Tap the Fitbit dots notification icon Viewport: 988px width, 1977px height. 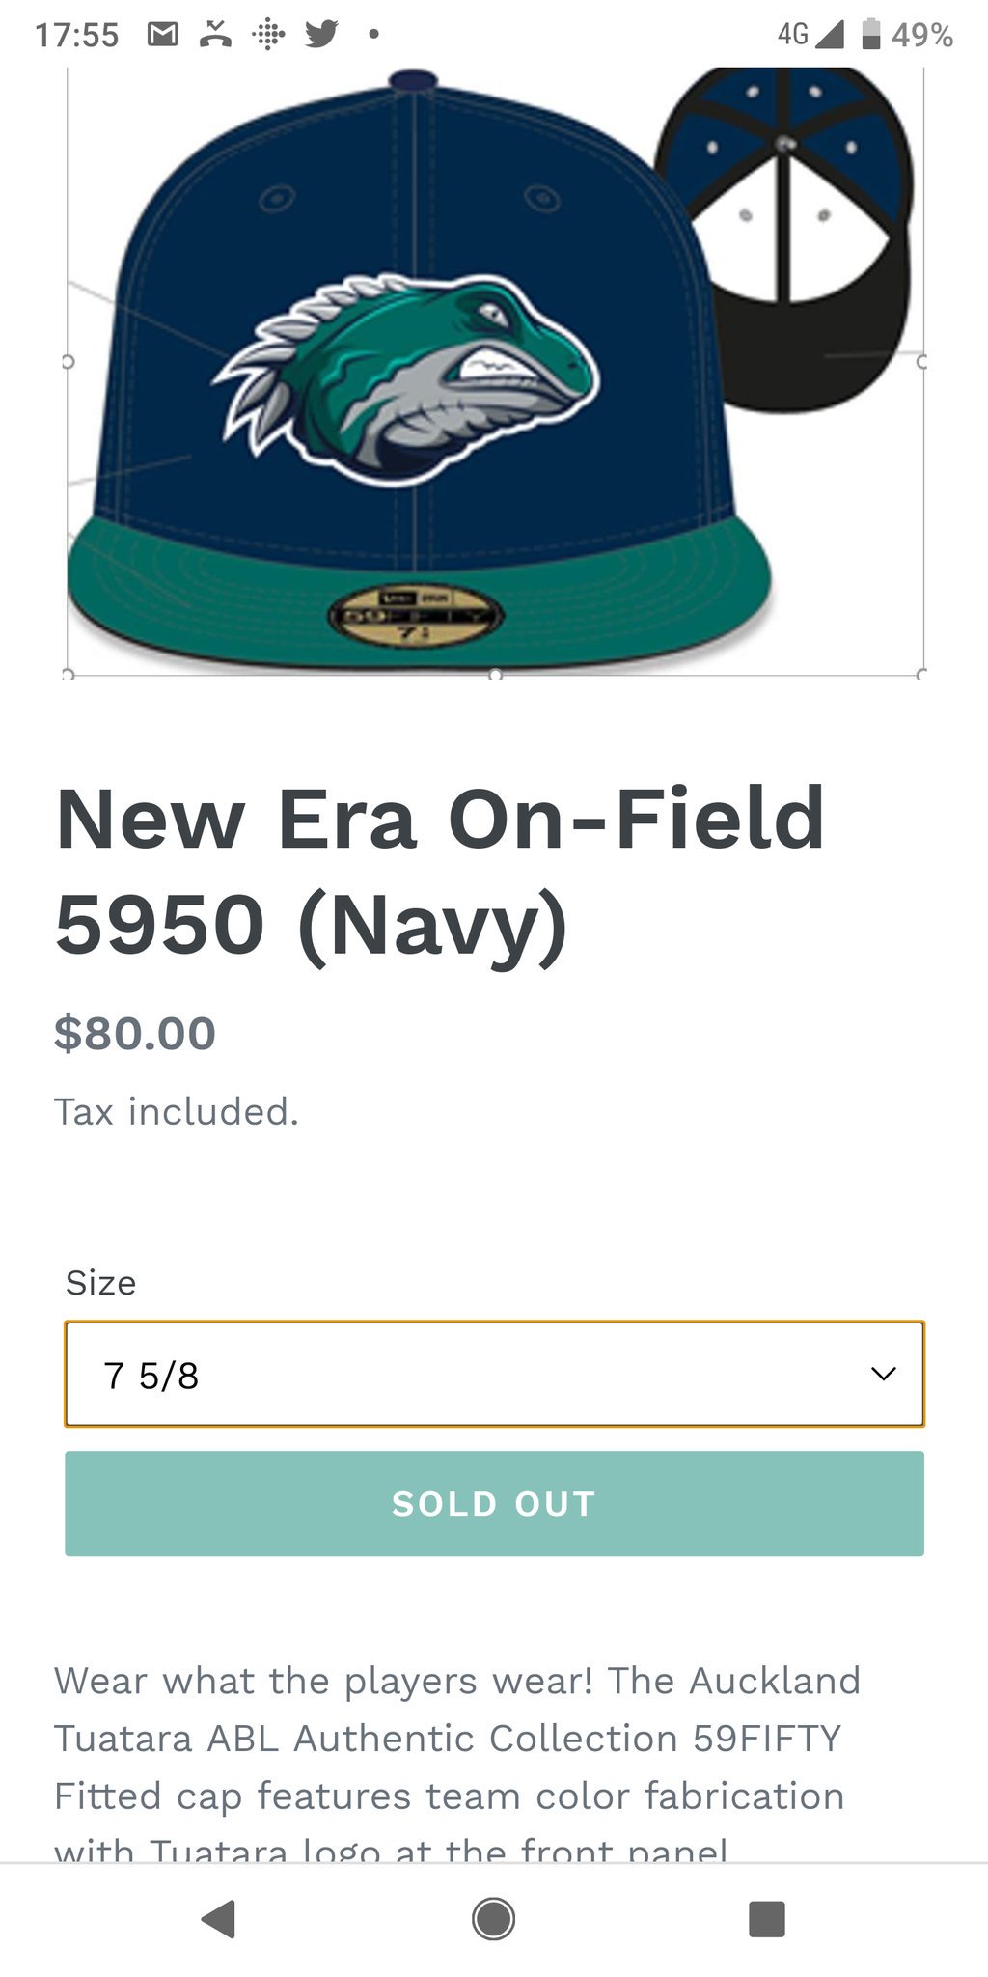[x=268, y=35]
